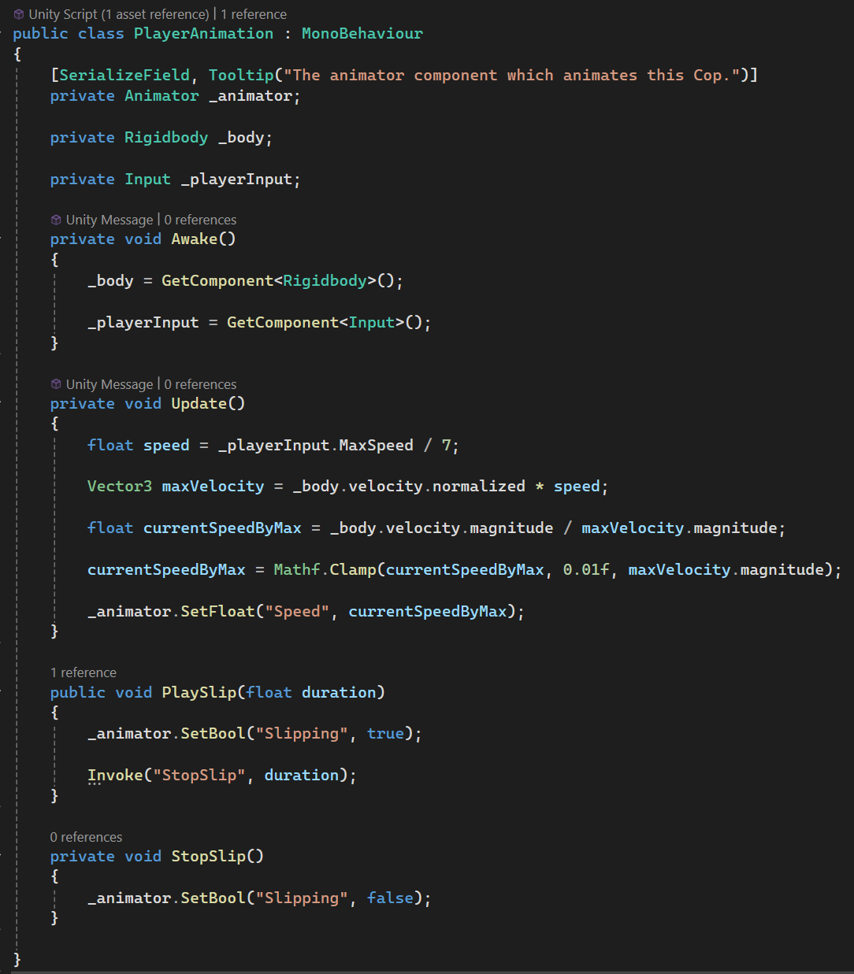Click the "StopSlip" string literal
854x974 pixels.
tap(199, 776)
